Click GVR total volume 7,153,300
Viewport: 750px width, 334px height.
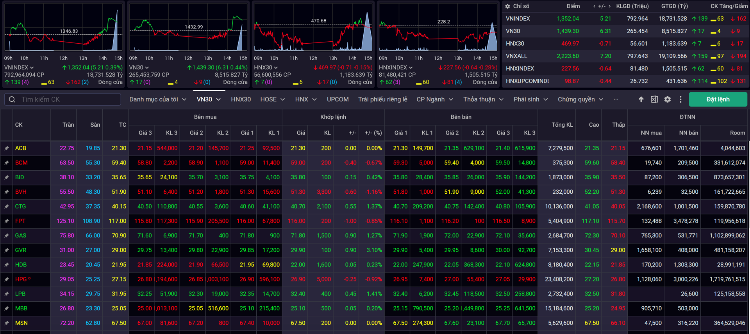[561, 250]
